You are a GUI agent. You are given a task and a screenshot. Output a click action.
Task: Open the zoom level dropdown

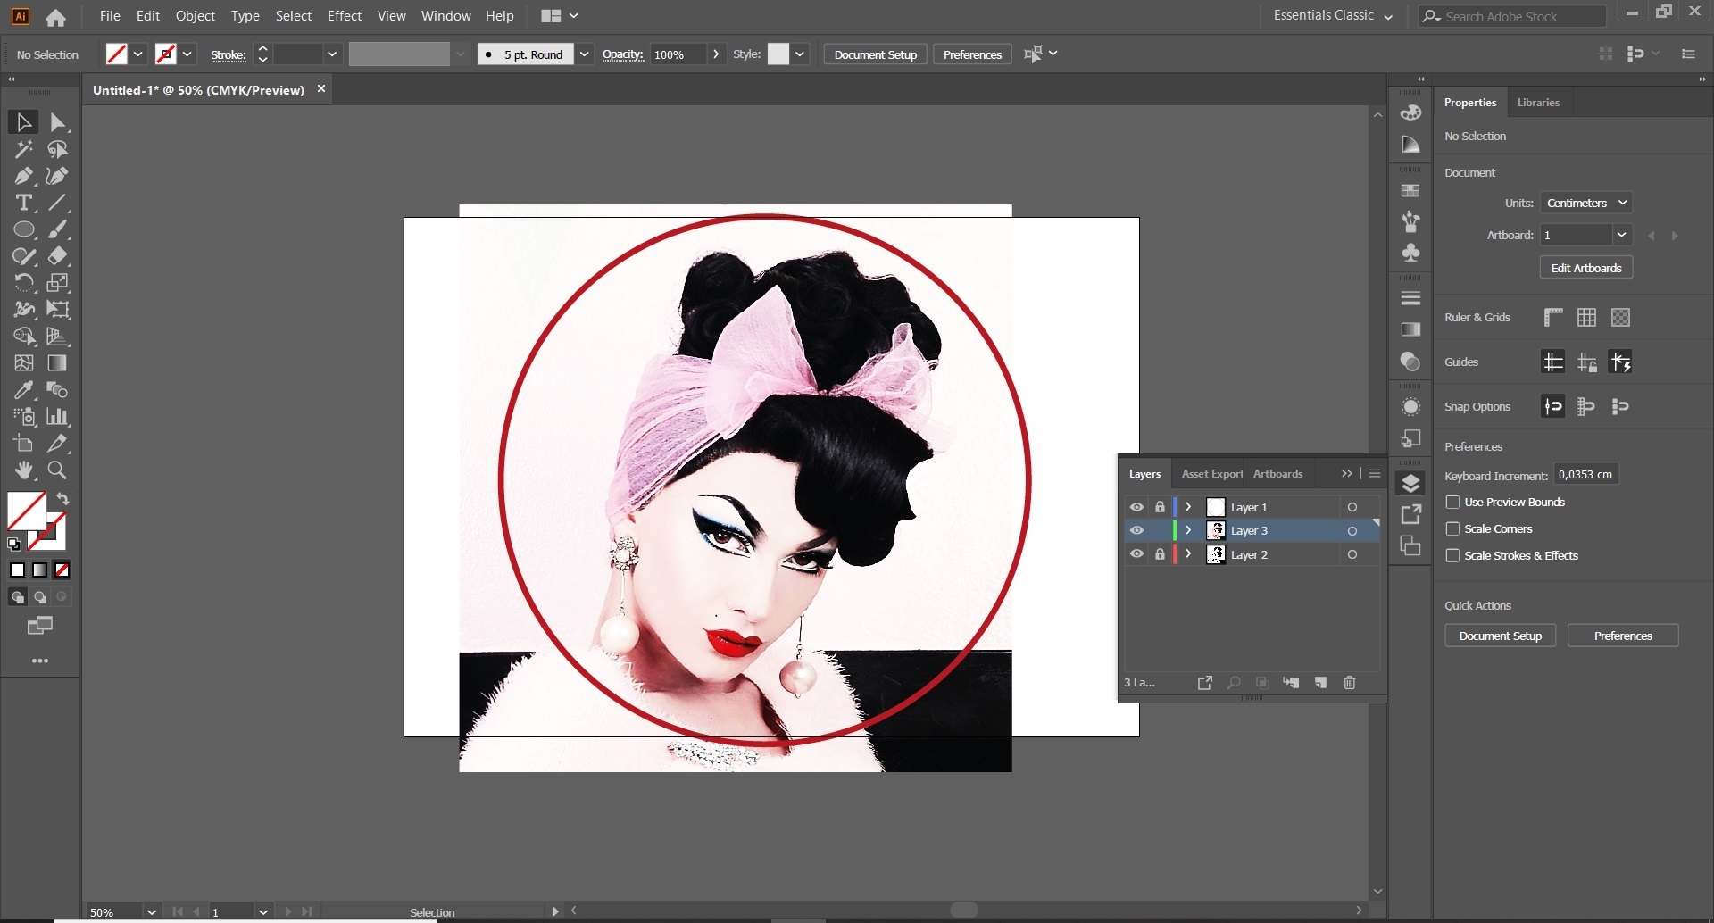click(152, 912)
